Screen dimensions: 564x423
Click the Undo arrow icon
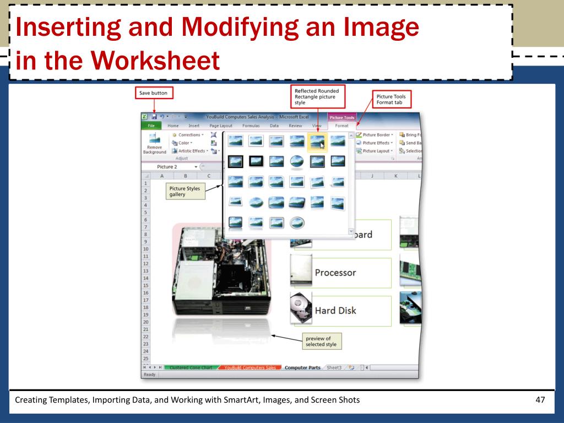[162, 117]
